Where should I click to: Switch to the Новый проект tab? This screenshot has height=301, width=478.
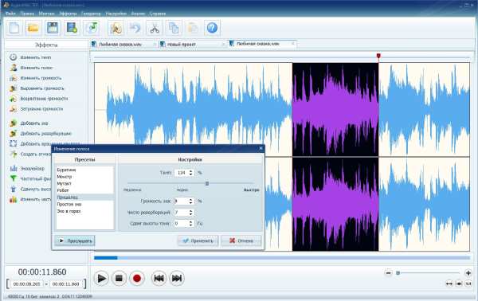[x=182, y=45]
